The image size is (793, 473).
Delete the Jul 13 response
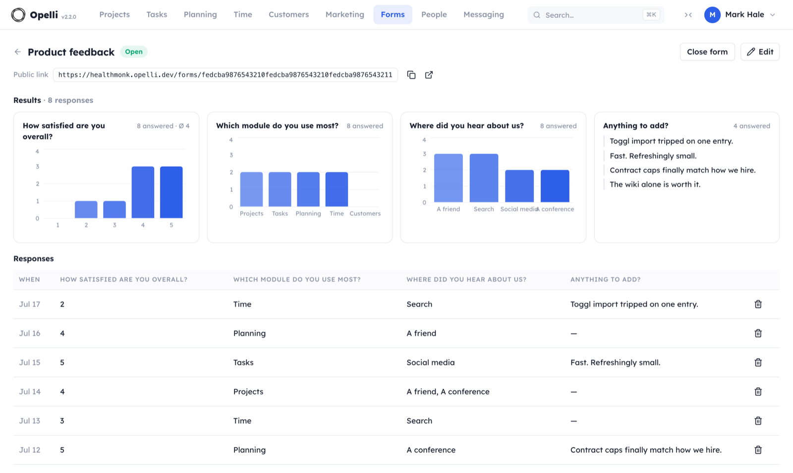(758, 421)
